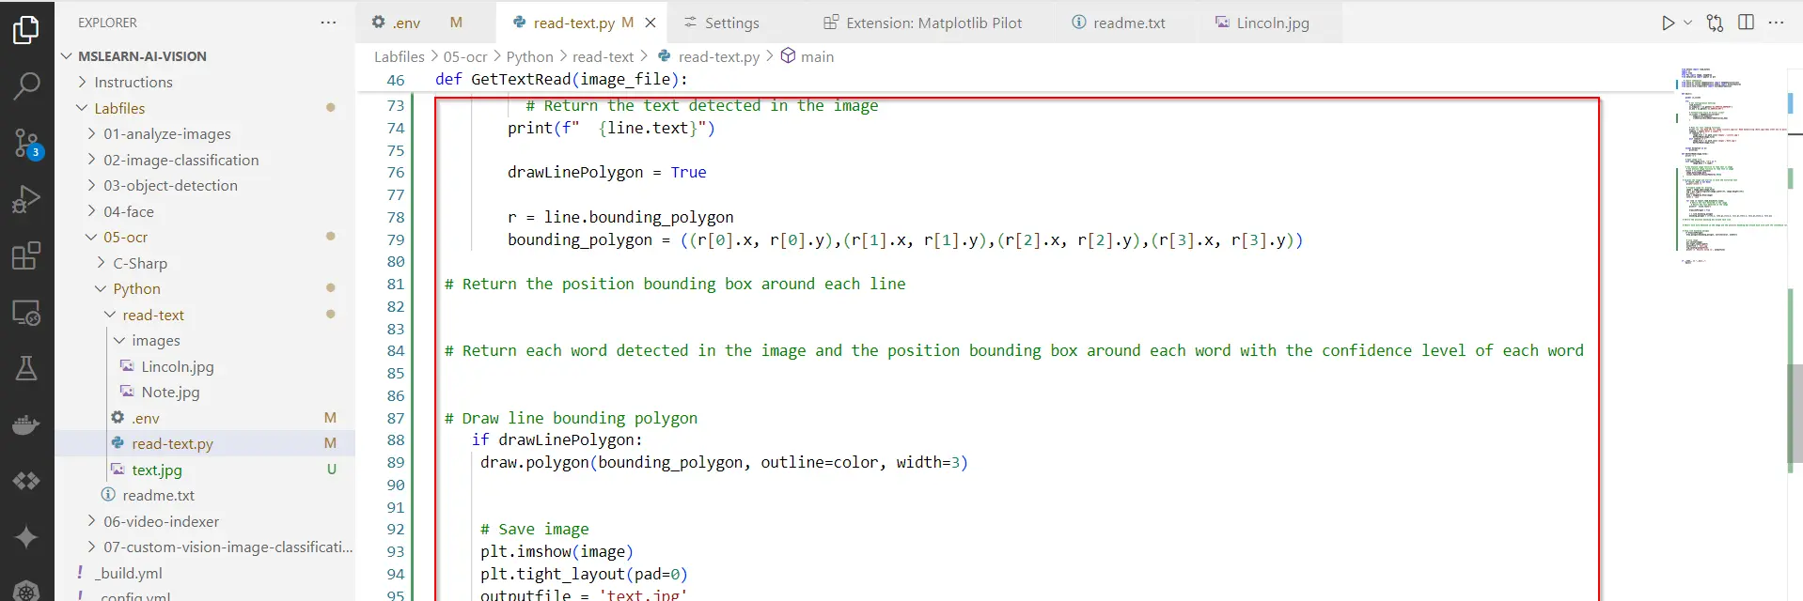Open the Extensions view
Viewport: 1803px width, 601px height.
tap(26, 255)
